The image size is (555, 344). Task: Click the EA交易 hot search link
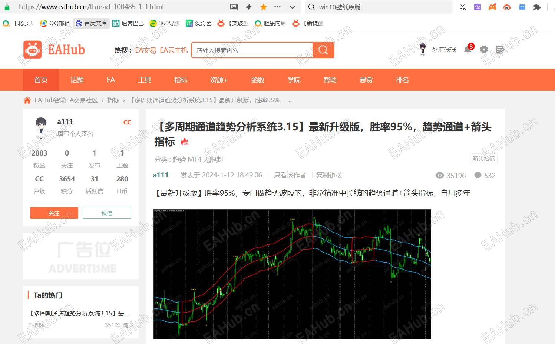pyautogui.click(x=146, y=50)
